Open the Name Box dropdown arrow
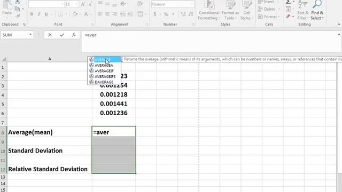Viewport: 342px width, 192px height. 30,35
